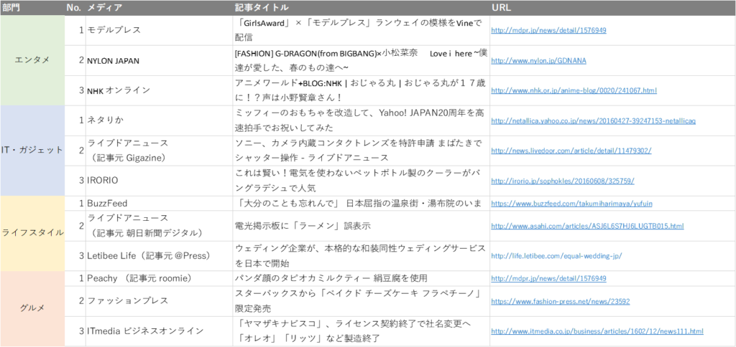Click the NYLON JAPAN media cell
This screenshot has height=347, width=736.
coord(159,60)
